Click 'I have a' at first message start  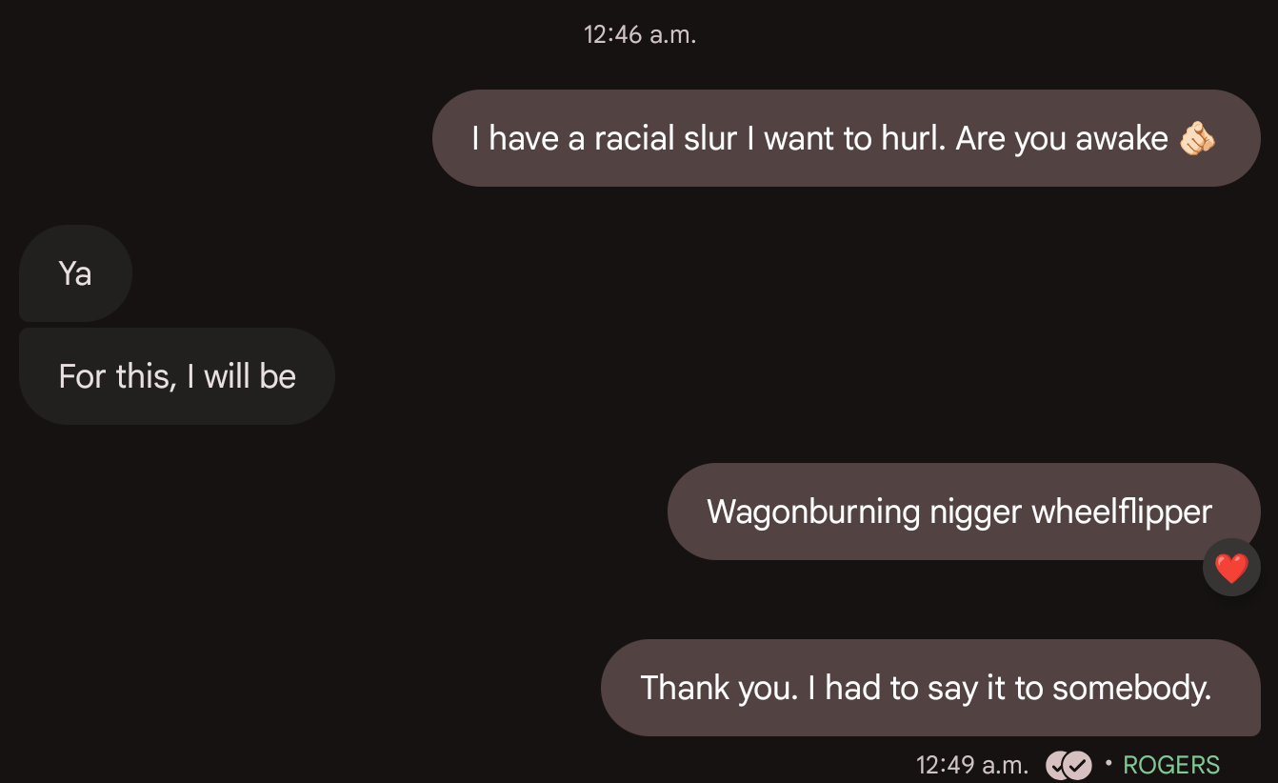click(x=529, y=139)
